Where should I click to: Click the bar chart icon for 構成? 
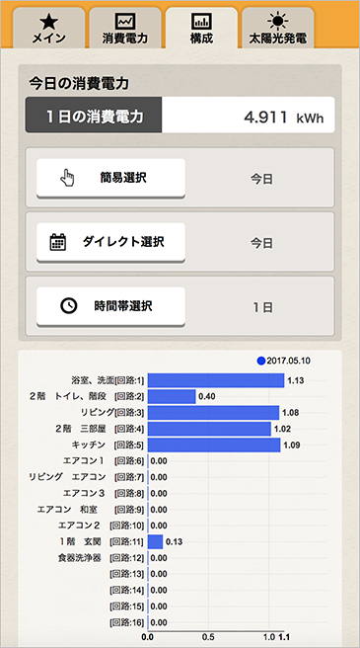[201, 22]
